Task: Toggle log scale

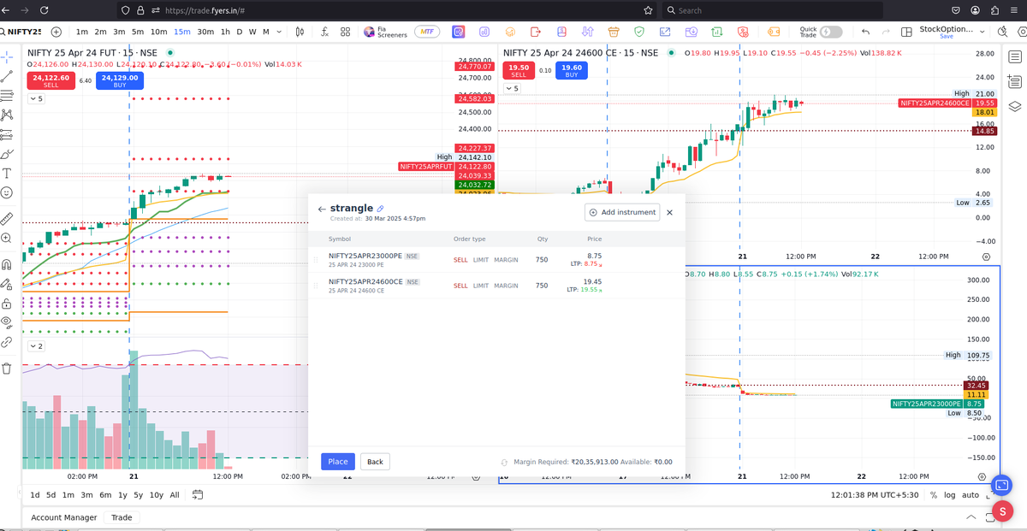Action: (x=950, y=495)
